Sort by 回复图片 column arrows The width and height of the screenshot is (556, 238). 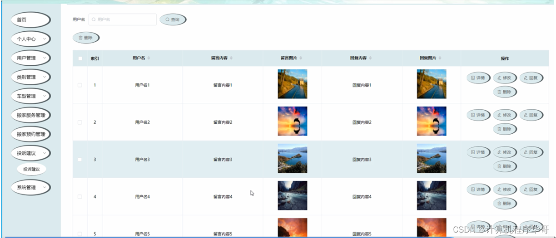[440, 58]
